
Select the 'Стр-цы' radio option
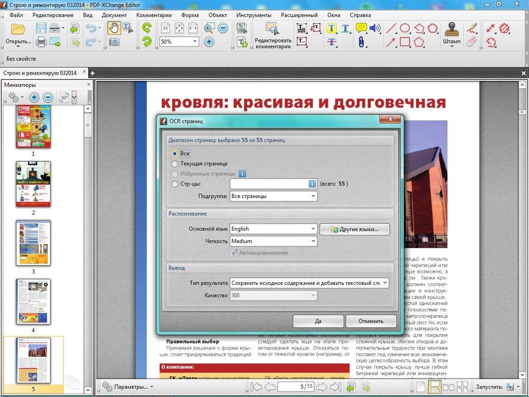click(x=174, y=184)
